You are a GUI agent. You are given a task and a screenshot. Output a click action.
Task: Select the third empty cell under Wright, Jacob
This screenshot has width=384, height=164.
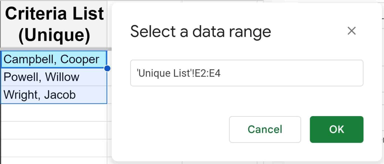(x=54, y=148)
